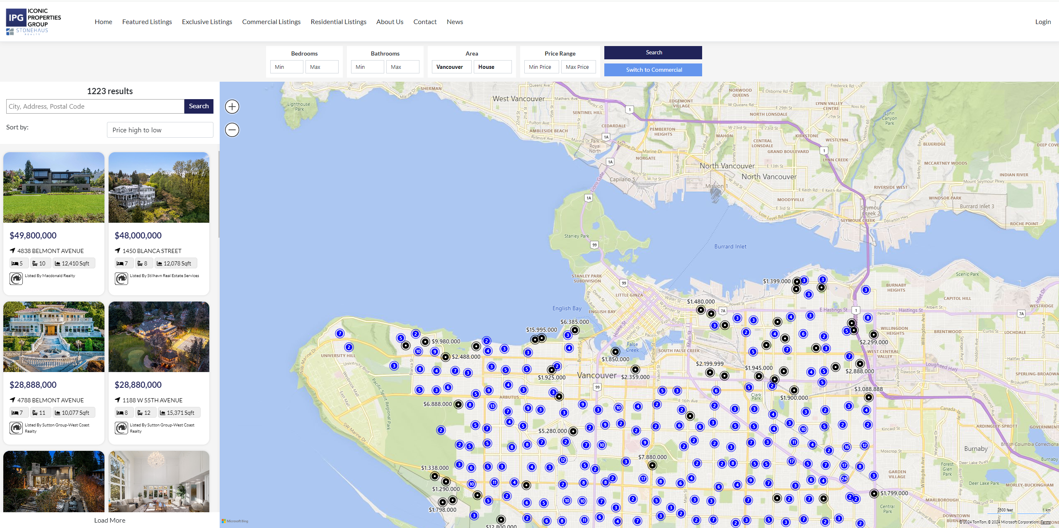Open the House property type dropdown

[x=493, y=67]
